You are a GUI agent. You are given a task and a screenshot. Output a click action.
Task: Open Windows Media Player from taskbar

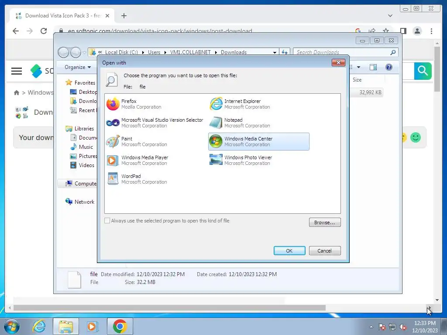[x=92, y=326]
